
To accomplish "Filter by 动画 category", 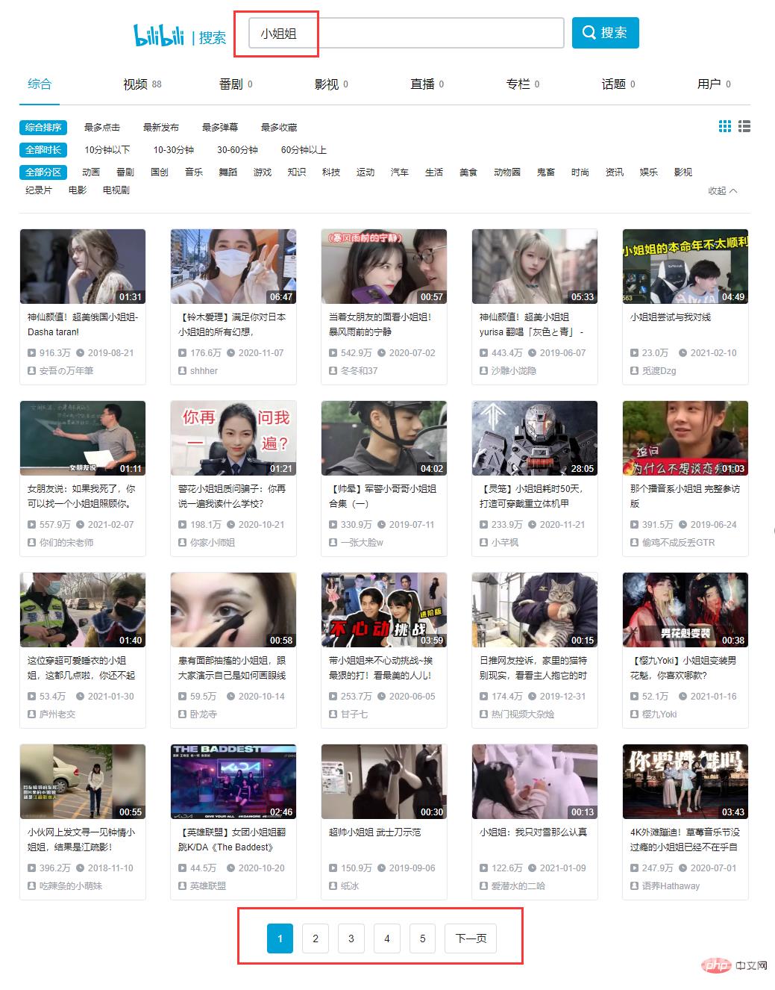I will tap(91, 172).
